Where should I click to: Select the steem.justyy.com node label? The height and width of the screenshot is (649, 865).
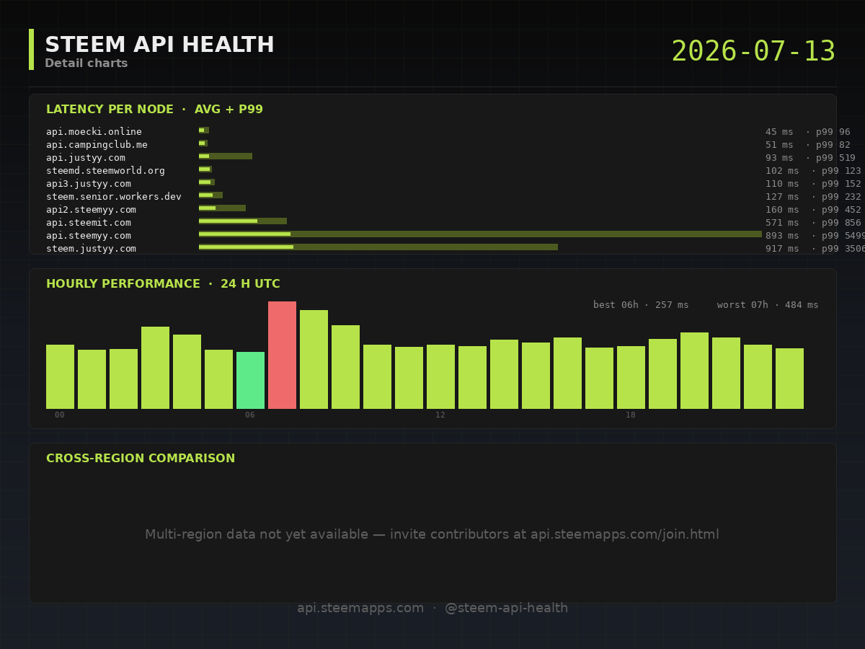[91, 249]
